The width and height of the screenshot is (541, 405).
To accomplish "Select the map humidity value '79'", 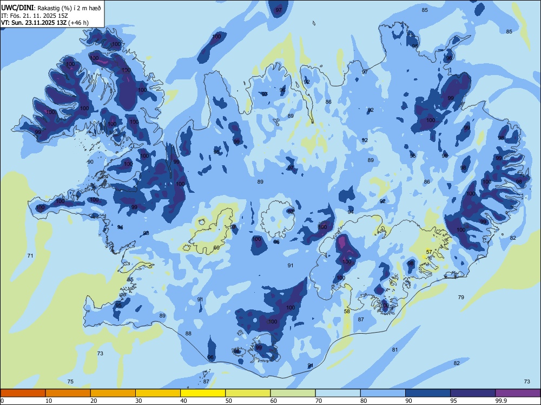I will pyautogui.click(x=461, y=297).
